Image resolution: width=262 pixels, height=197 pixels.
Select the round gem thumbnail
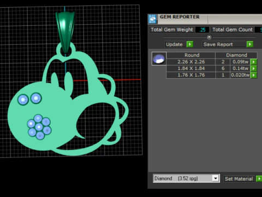tap(159, 59)
